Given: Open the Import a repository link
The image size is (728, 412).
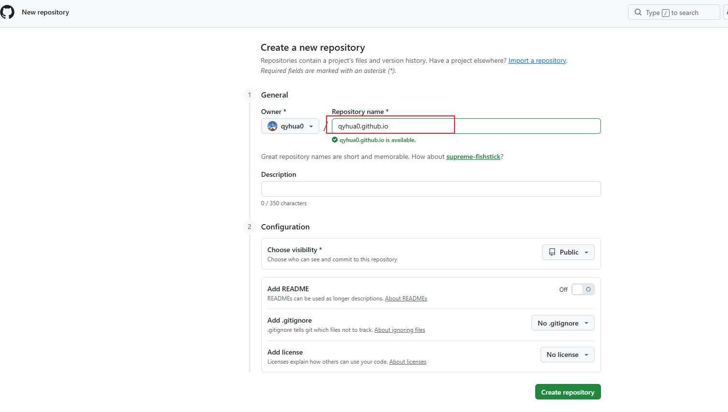Looking at the screenshot, I should [x=537, y=60].
